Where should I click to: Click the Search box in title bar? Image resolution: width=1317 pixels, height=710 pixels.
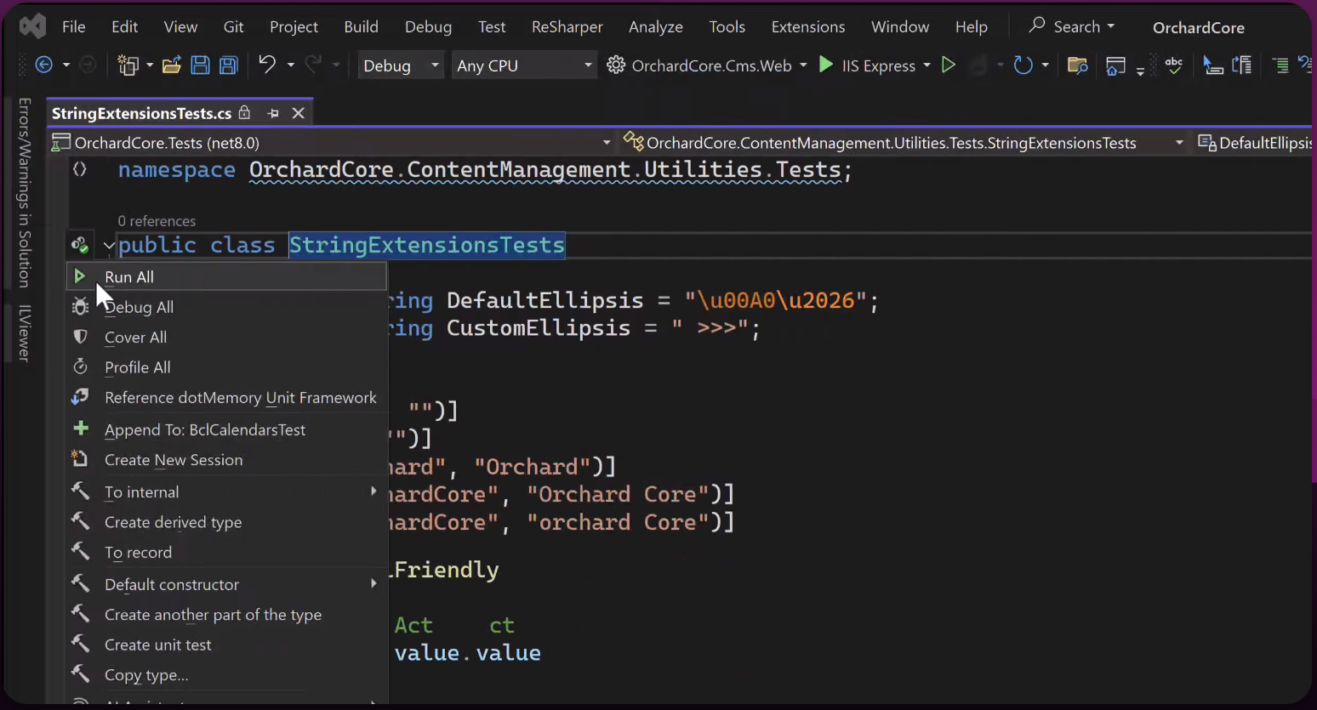[1071, 26]
